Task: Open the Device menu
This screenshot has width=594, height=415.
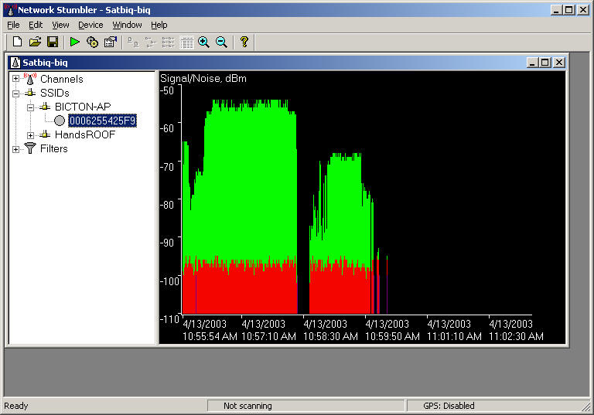Action: (90, 25)
